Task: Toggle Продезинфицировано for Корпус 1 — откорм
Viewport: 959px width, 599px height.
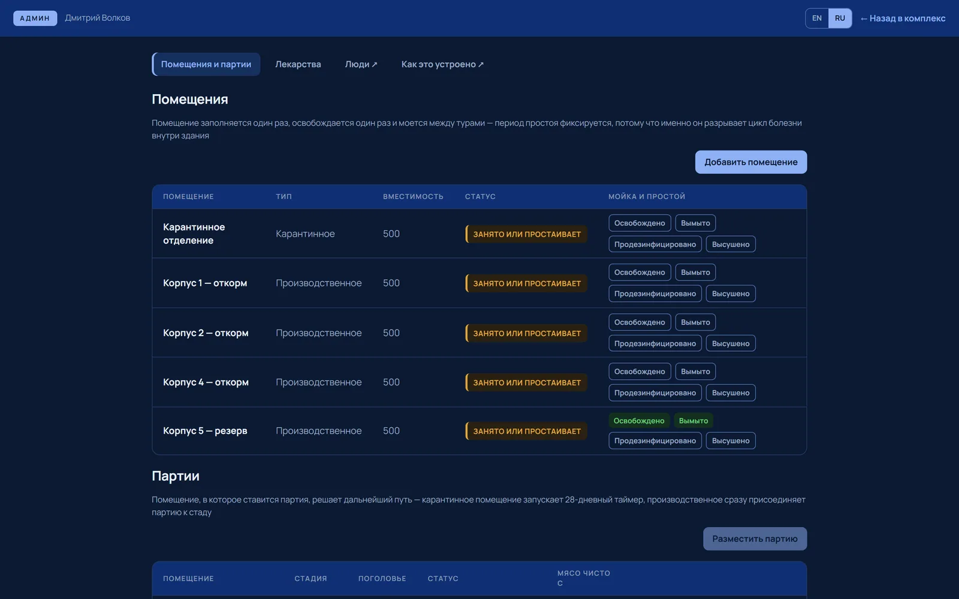Action: point(655,294)
